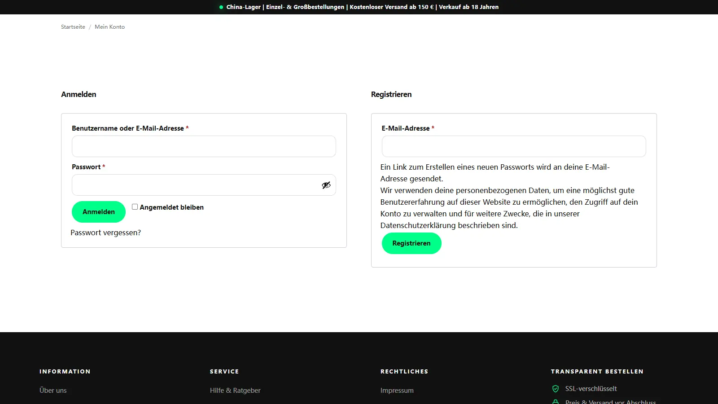718x404 pixels.
Task: Click the SSL-verschlüsselt label
Action: (x=591, y=389)
